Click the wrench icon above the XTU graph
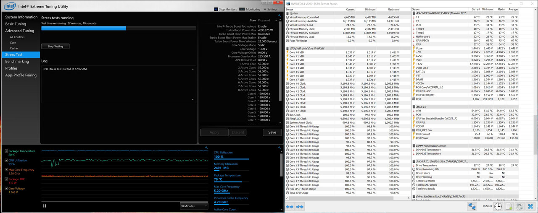 point(206,147)
